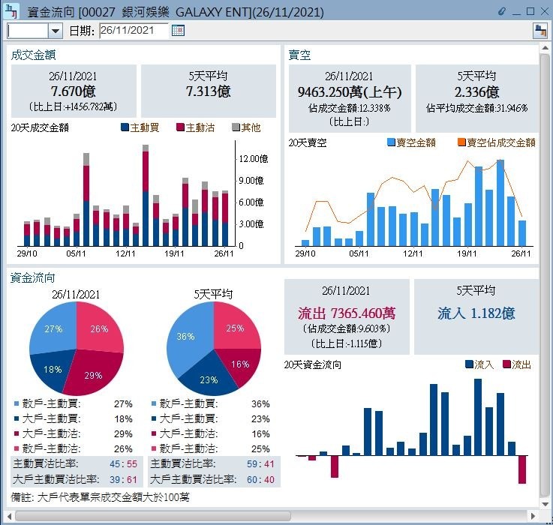
Task: Click the 日期 date input field
Action: [134, 31]
